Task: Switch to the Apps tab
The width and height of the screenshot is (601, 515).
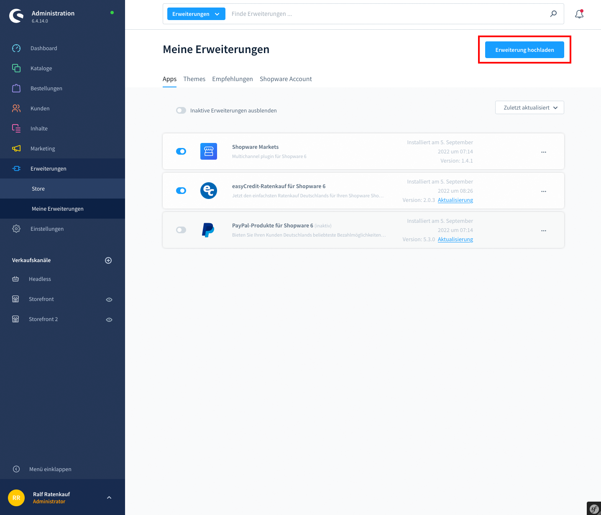Action: pos(169,79)
